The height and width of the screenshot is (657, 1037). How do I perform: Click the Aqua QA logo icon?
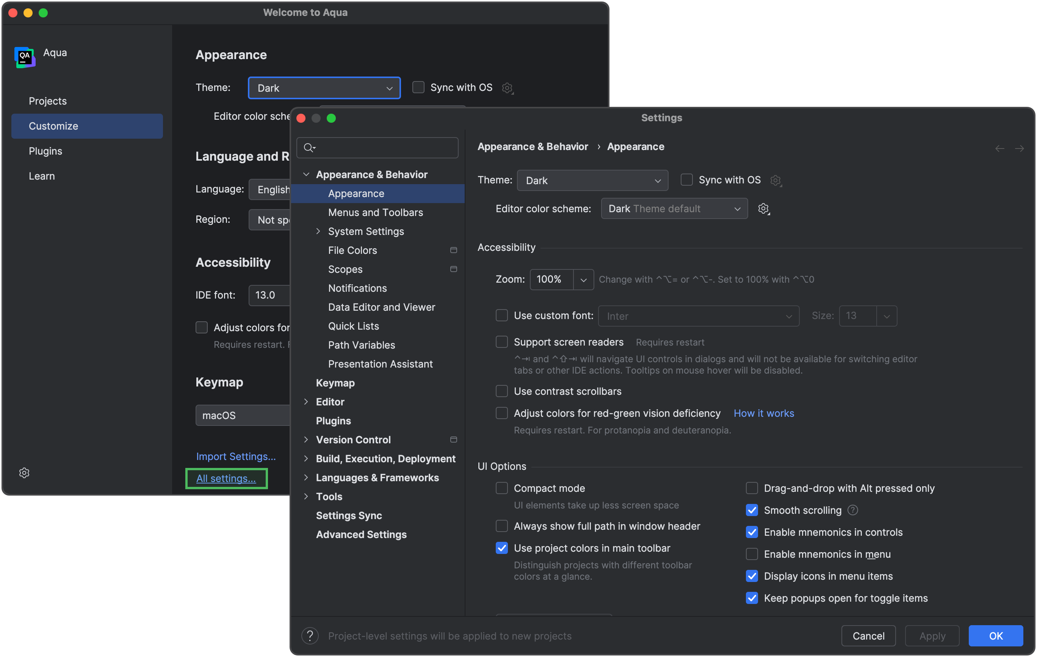pos(25,57)
